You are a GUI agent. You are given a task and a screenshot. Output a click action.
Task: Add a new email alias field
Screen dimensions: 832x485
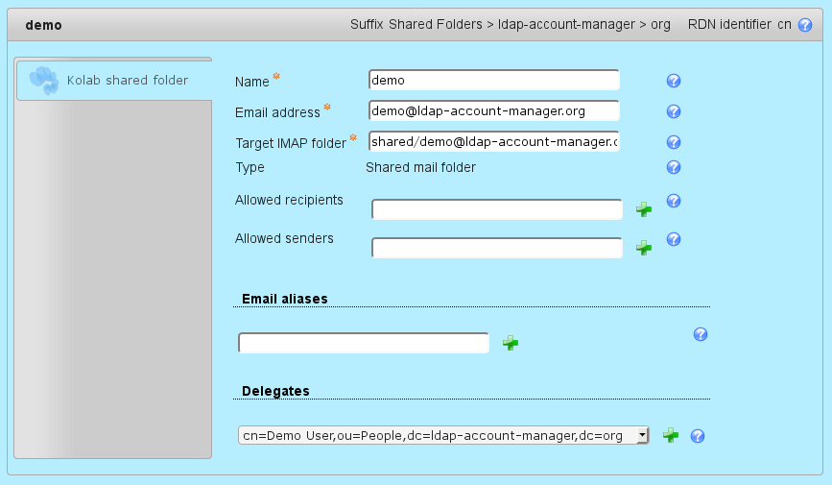click(x=511, y=343)
